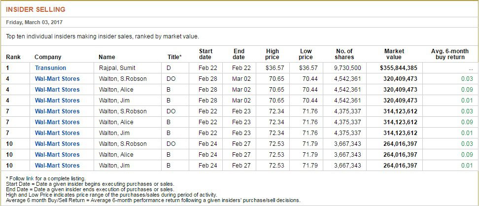
Task: Click the Title* column header
Action: (x=174, y=57)
